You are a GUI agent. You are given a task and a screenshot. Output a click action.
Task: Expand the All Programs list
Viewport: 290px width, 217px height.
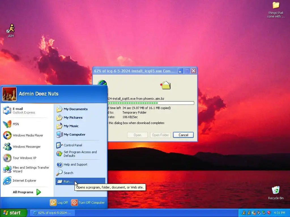coord(27,192)
